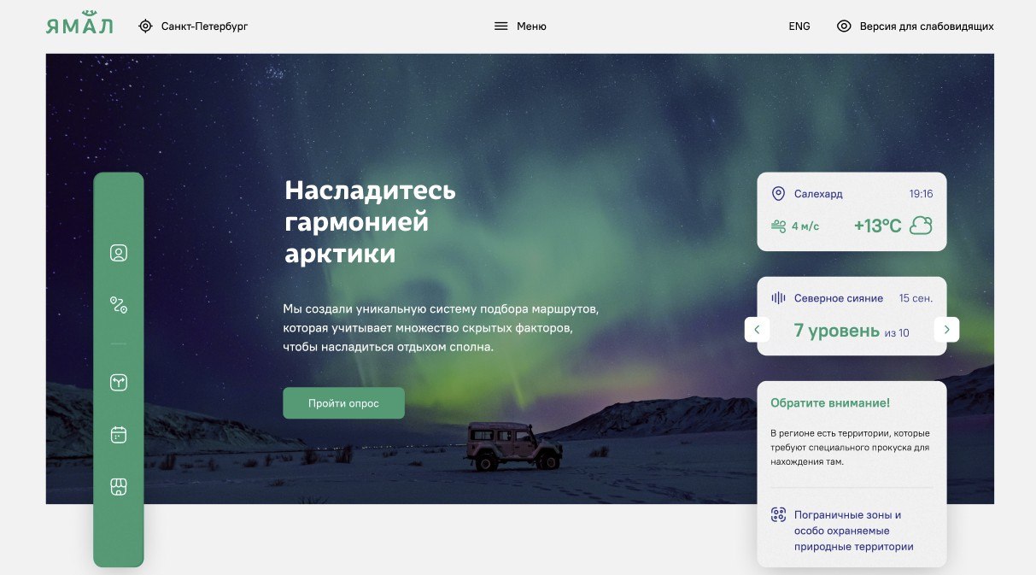Change the city from Санкт-Петербург
The height and width of the screenshot is (575, 1036).
pos(204,26)
